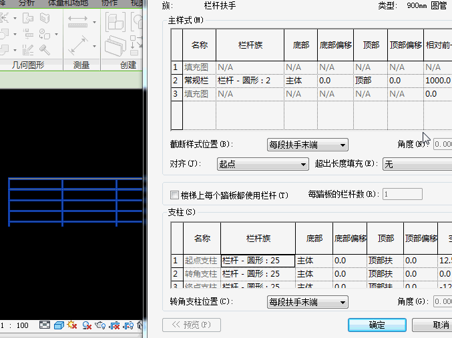Screen dimensions: 452x338
Task: Click the uncut geometry circle-X icon
Action: pos(45,34)
